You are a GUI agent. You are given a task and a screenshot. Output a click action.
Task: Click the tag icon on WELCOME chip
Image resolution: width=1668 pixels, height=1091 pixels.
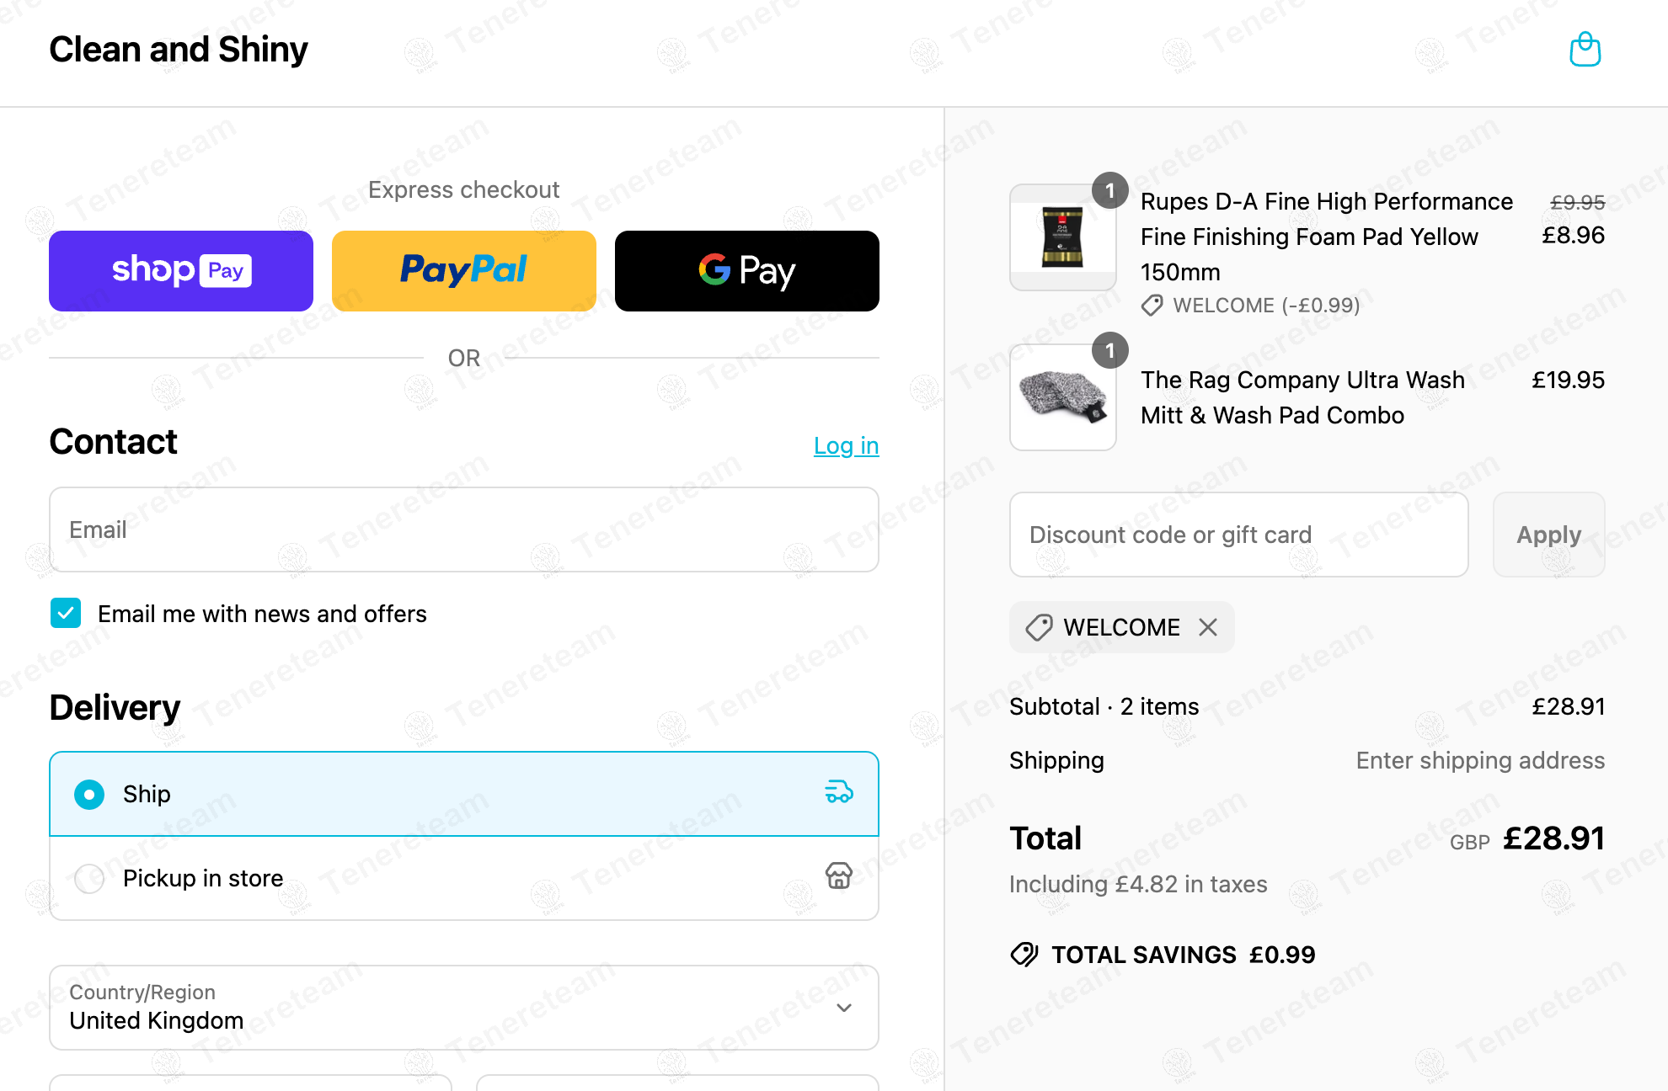point(1039,627)
